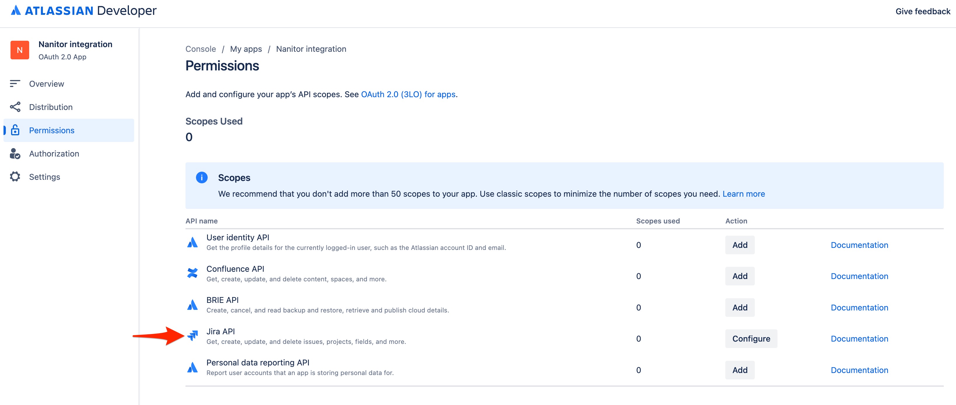Viewport: 956px width, 405px height.
Task: Open Jira API Documentation
Action: [859, 338]
